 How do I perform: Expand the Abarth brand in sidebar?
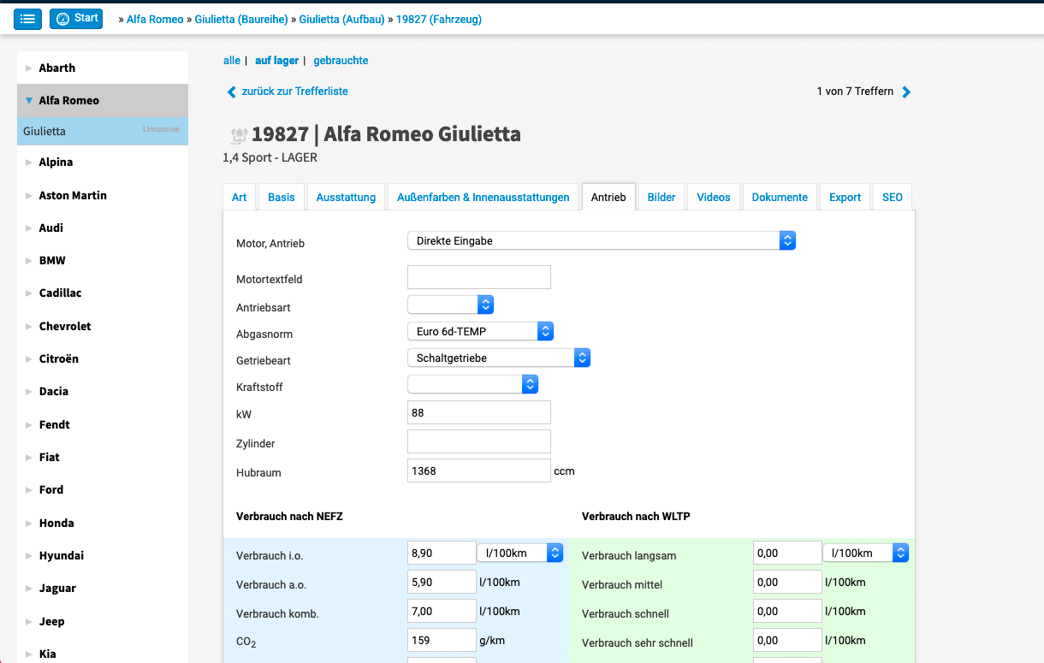(29, 68)
